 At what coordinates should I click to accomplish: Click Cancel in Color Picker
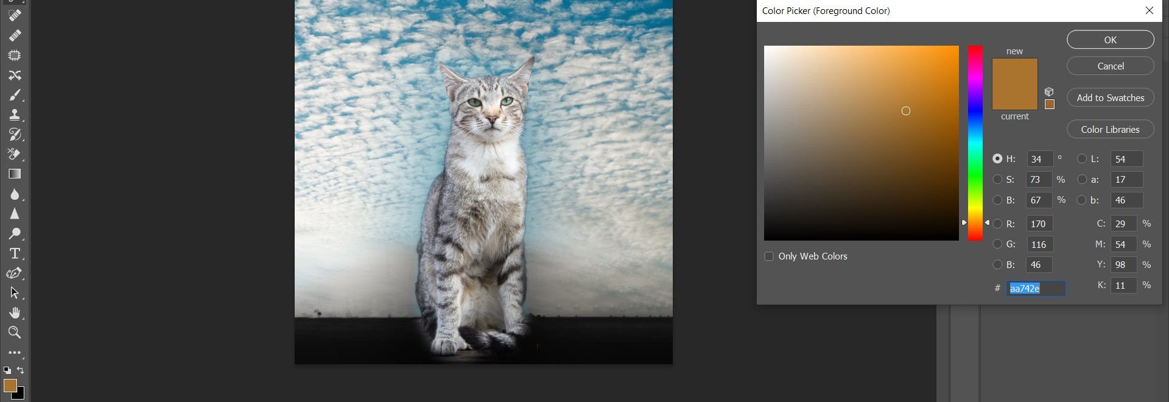1111,66
